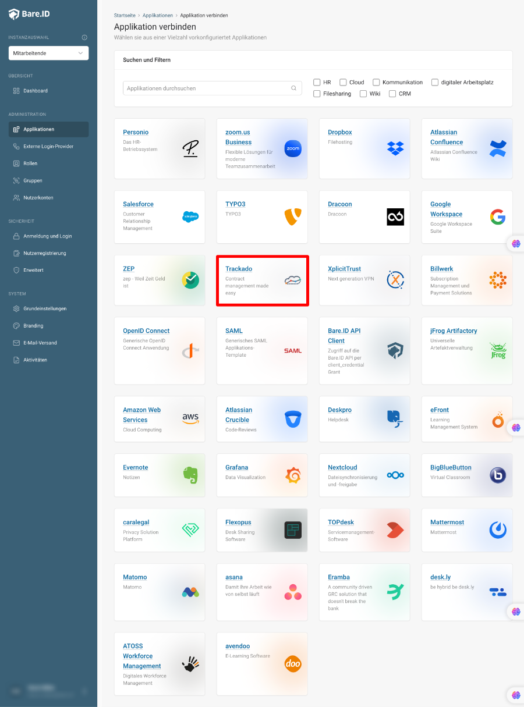Click the Grafana logo icon

[293, 475]
